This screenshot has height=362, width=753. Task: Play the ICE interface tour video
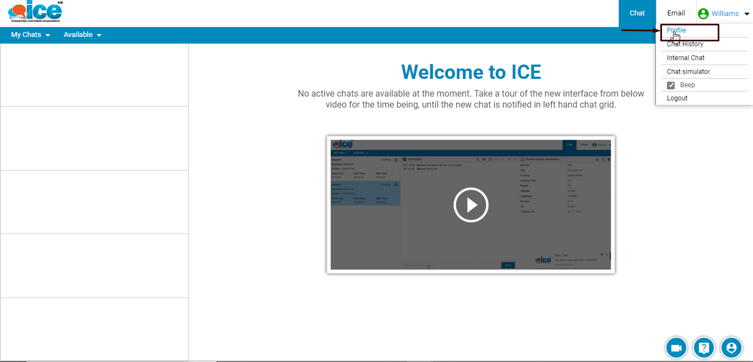(x=471, y=205)
